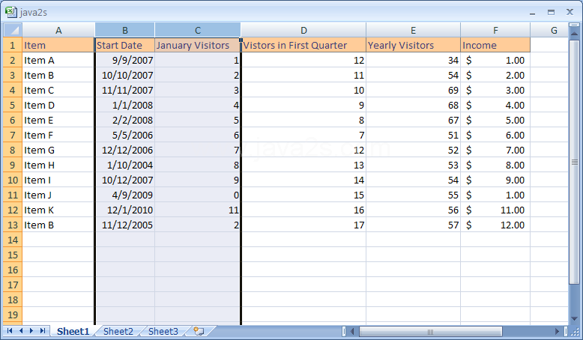
Task: Go to last sheet navigation arrow
Action: [x=43, y=331]
